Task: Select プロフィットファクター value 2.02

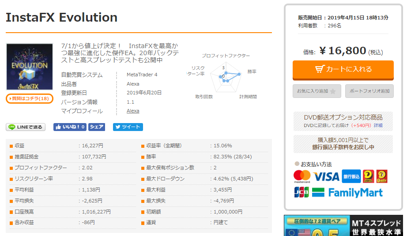Action: (87, 168)
